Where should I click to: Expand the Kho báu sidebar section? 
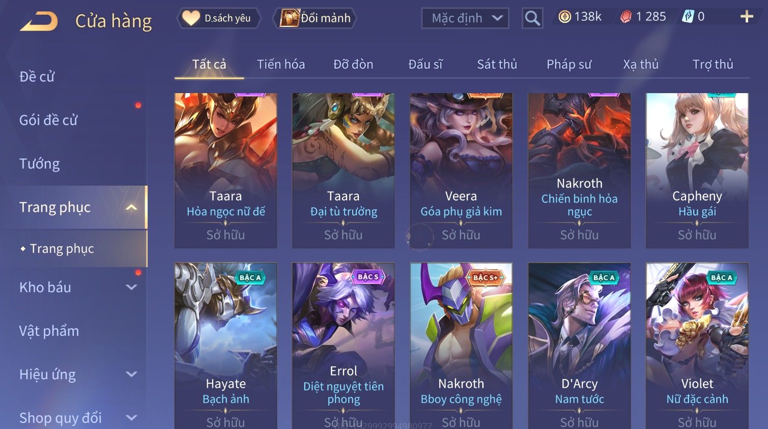[131, 287]
